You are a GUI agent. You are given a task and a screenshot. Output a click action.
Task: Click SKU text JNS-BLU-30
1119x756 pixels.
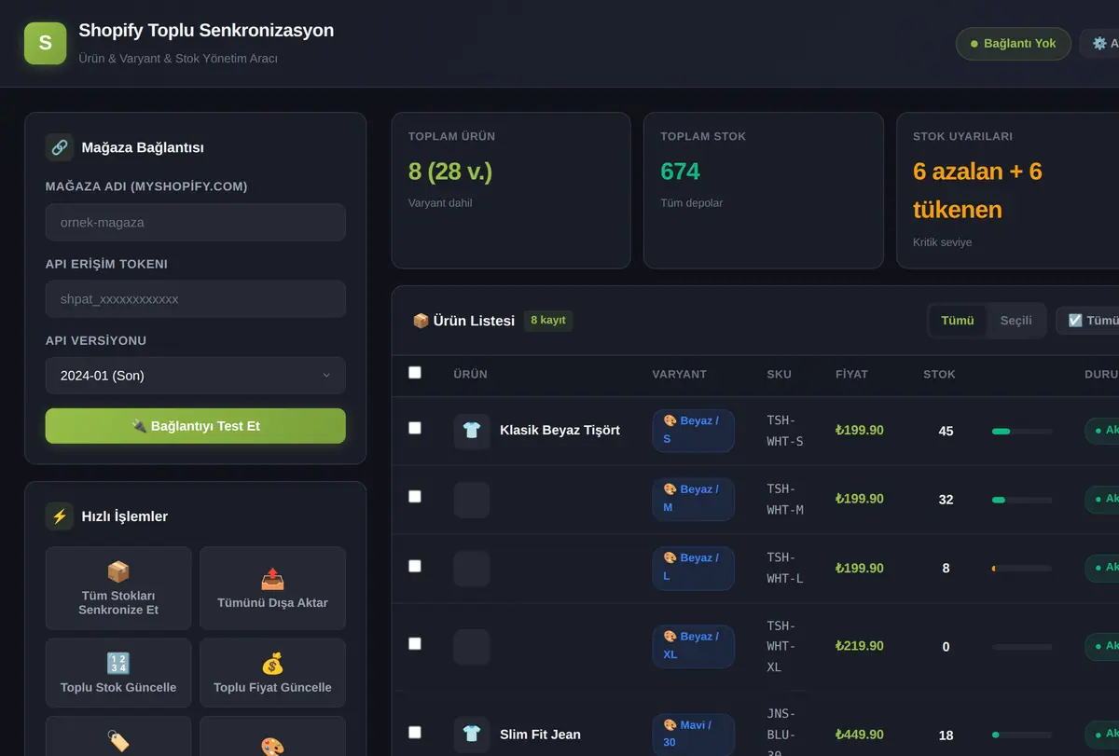pos(783,735)
